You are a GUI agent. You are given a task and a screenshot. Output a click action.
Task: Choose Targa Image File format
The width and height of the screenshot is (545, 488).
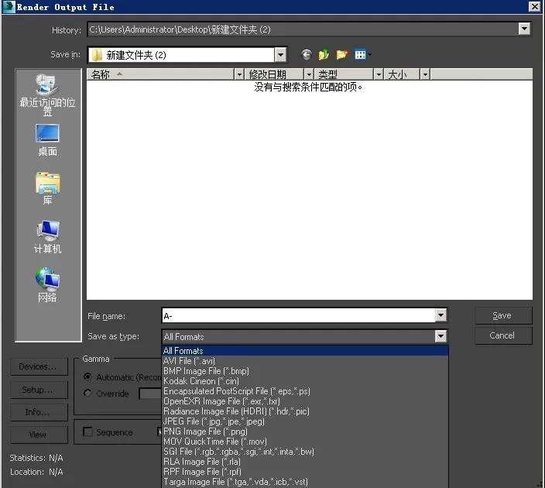305,482
